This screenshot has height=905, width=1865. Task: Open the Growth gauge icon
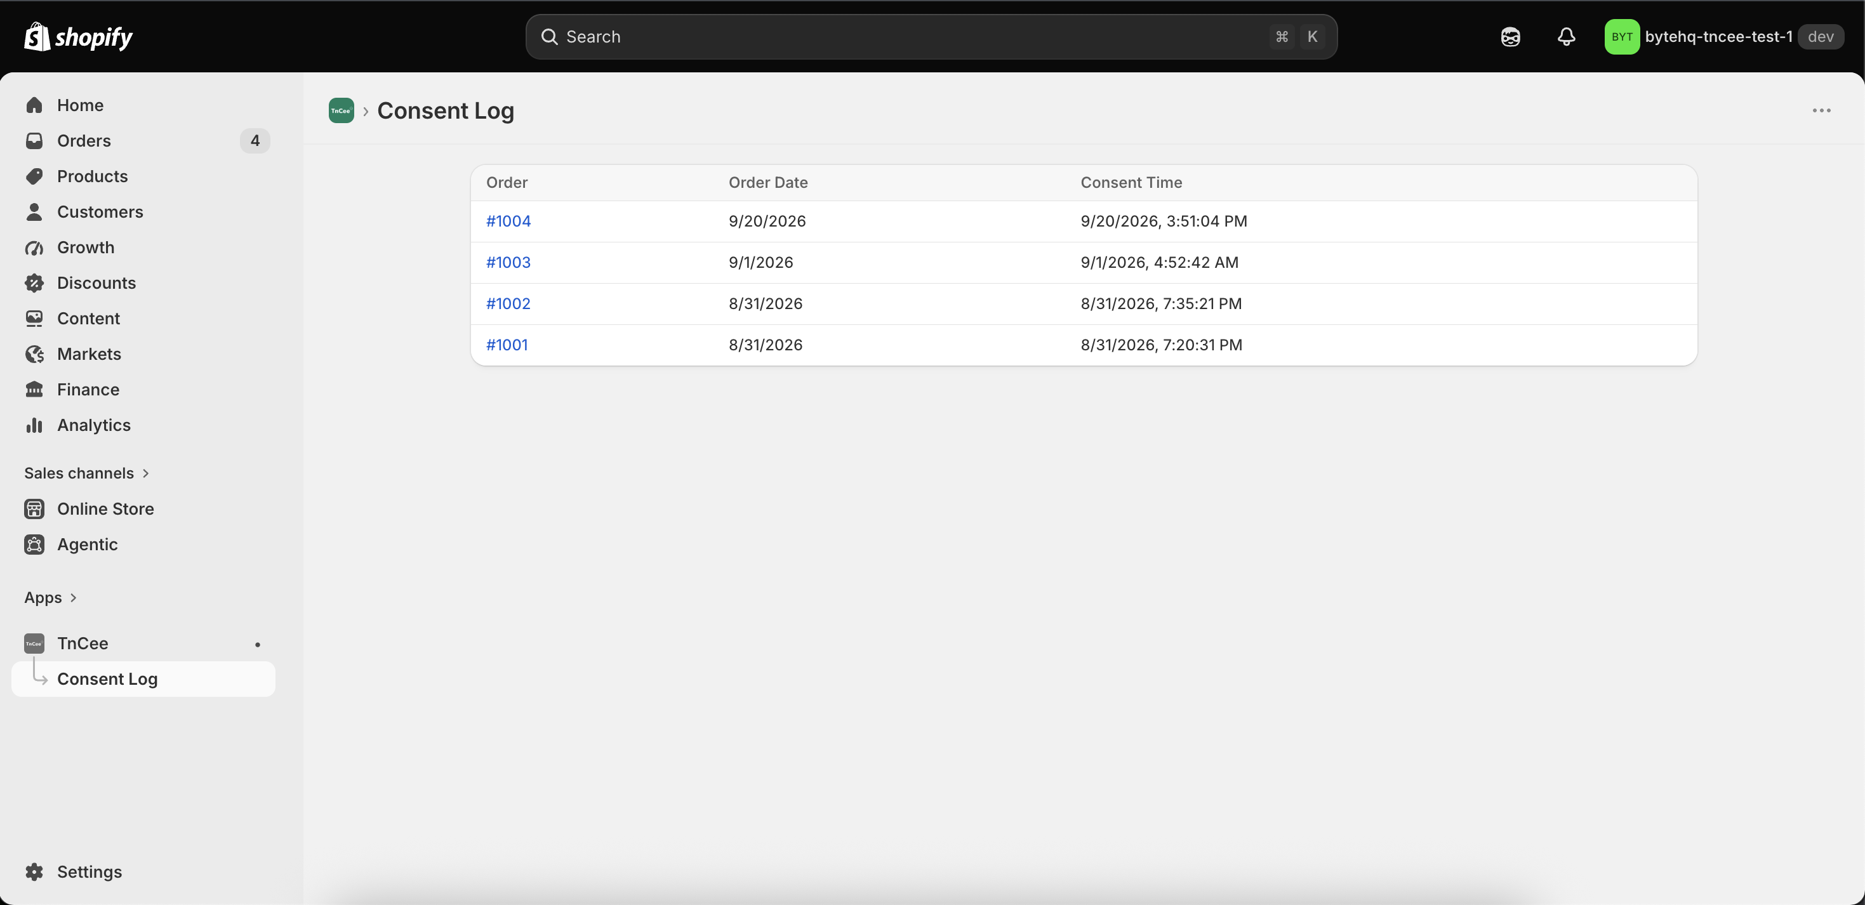34,247
